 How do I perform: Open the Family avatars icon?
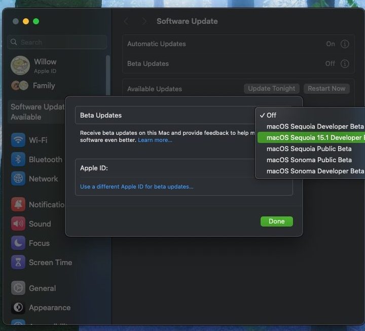click(20, 86)
